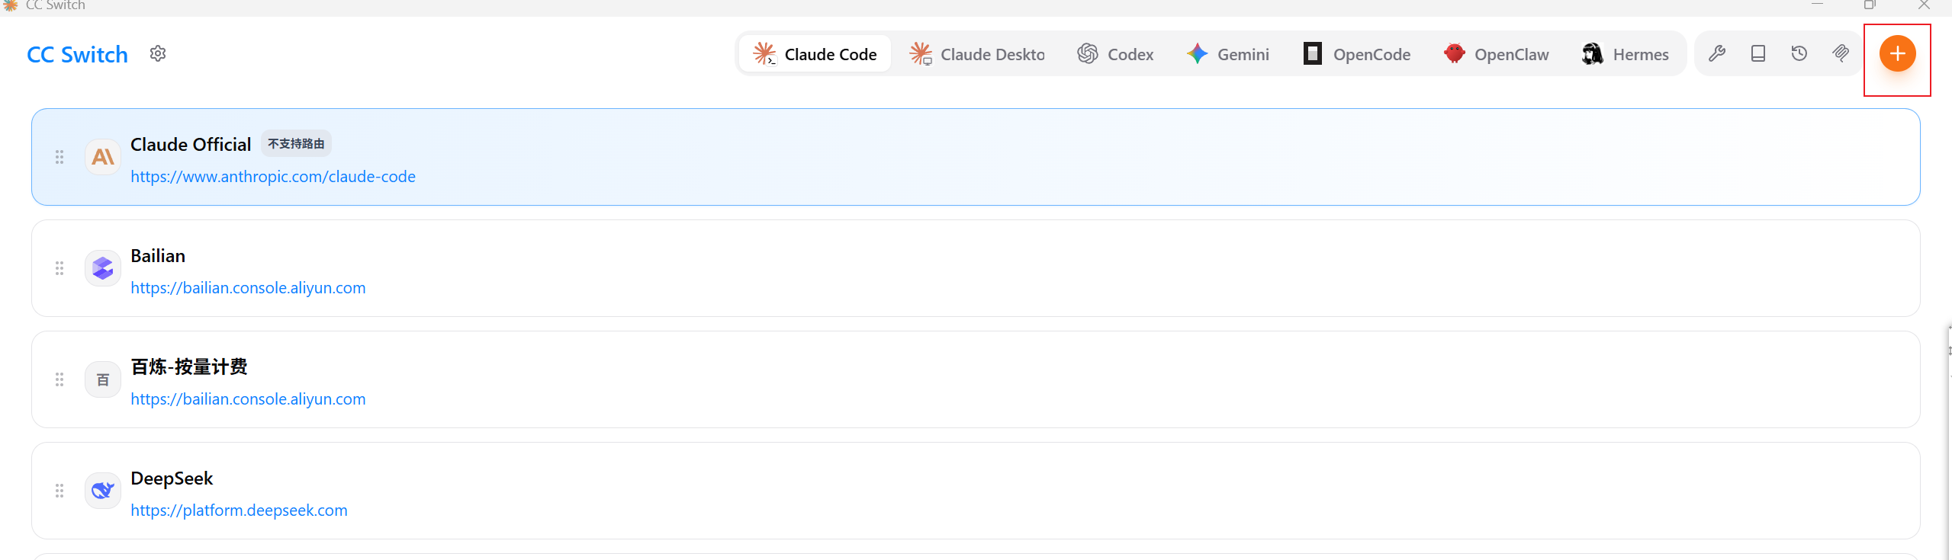The image size is (1952, 560).
Task: Click the DeepSeek drag handle
Action: 59,491
